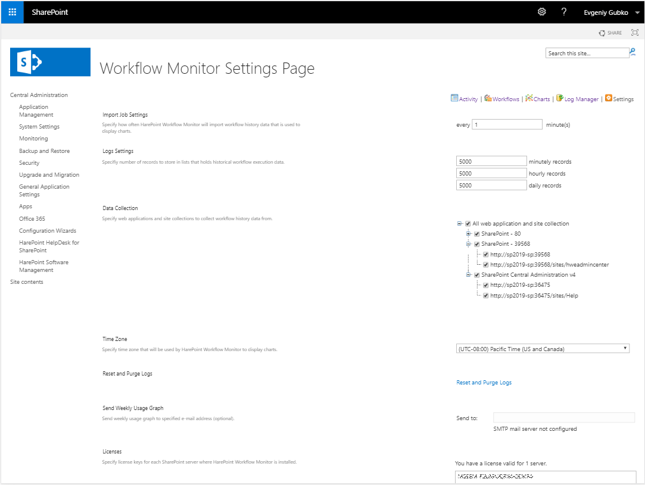Open the Log Manager icon

pos(560,98)
